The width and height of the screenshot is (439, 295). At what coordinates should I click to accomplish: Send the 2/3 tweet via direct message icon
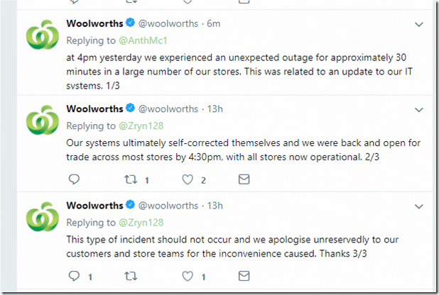coord(244,180)
